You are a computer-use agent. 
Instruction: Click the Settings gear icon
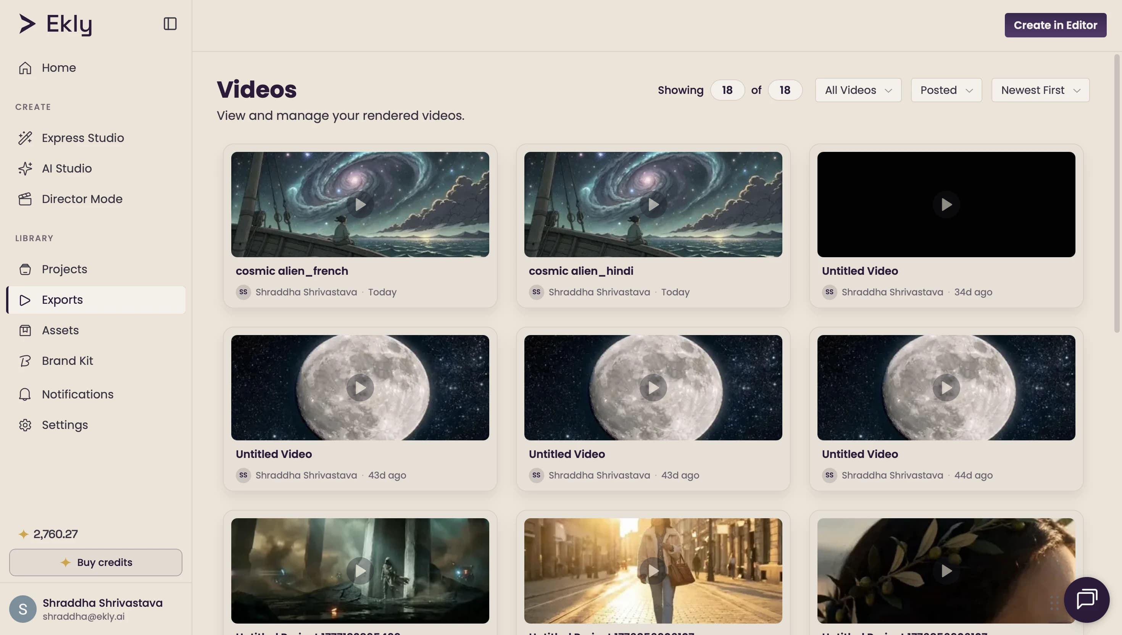click(25, 425)
